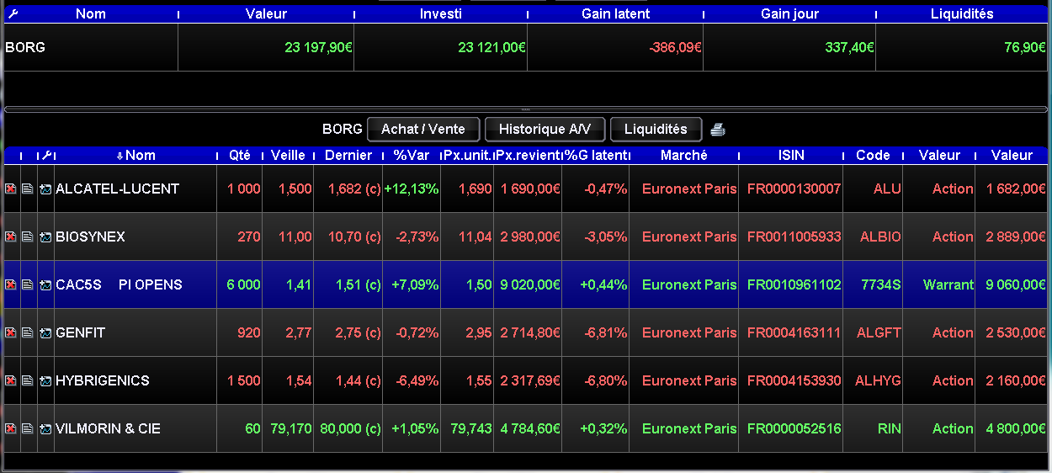This screenshot has width=1052, height=473.
Task: Sort by the Qté column header
Action: tap(240, 155)
